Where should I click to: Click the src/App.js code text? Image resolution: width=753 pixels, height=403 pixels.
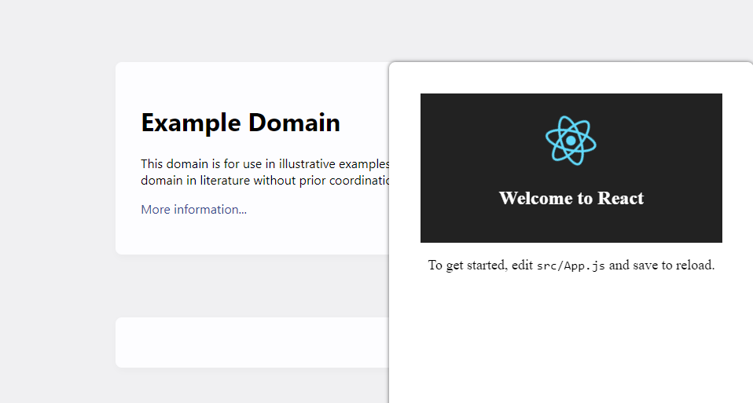(571, 266)
